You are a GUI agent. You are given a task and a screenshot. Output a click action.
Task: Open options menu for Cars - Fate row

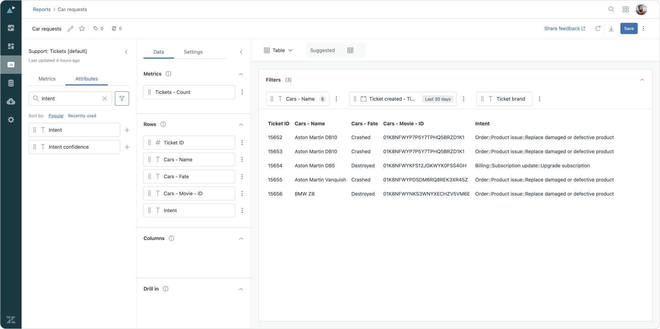(x=242, y=177)
